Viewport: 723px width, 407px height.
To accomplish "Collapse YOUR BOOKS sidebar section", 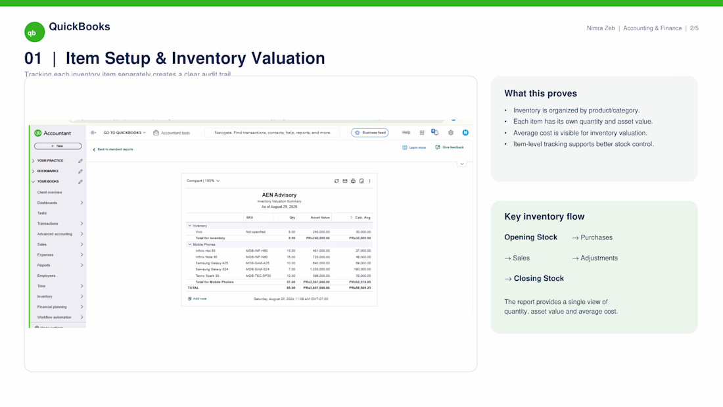I will tap(34, 181).
